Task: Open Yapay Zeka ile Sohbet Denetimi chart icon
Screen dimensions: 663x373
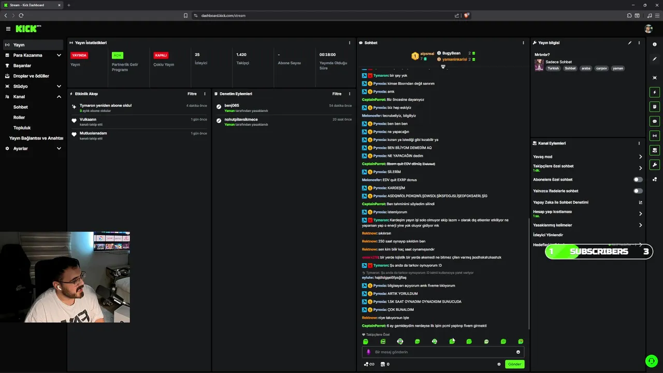Action: [640, 203]
